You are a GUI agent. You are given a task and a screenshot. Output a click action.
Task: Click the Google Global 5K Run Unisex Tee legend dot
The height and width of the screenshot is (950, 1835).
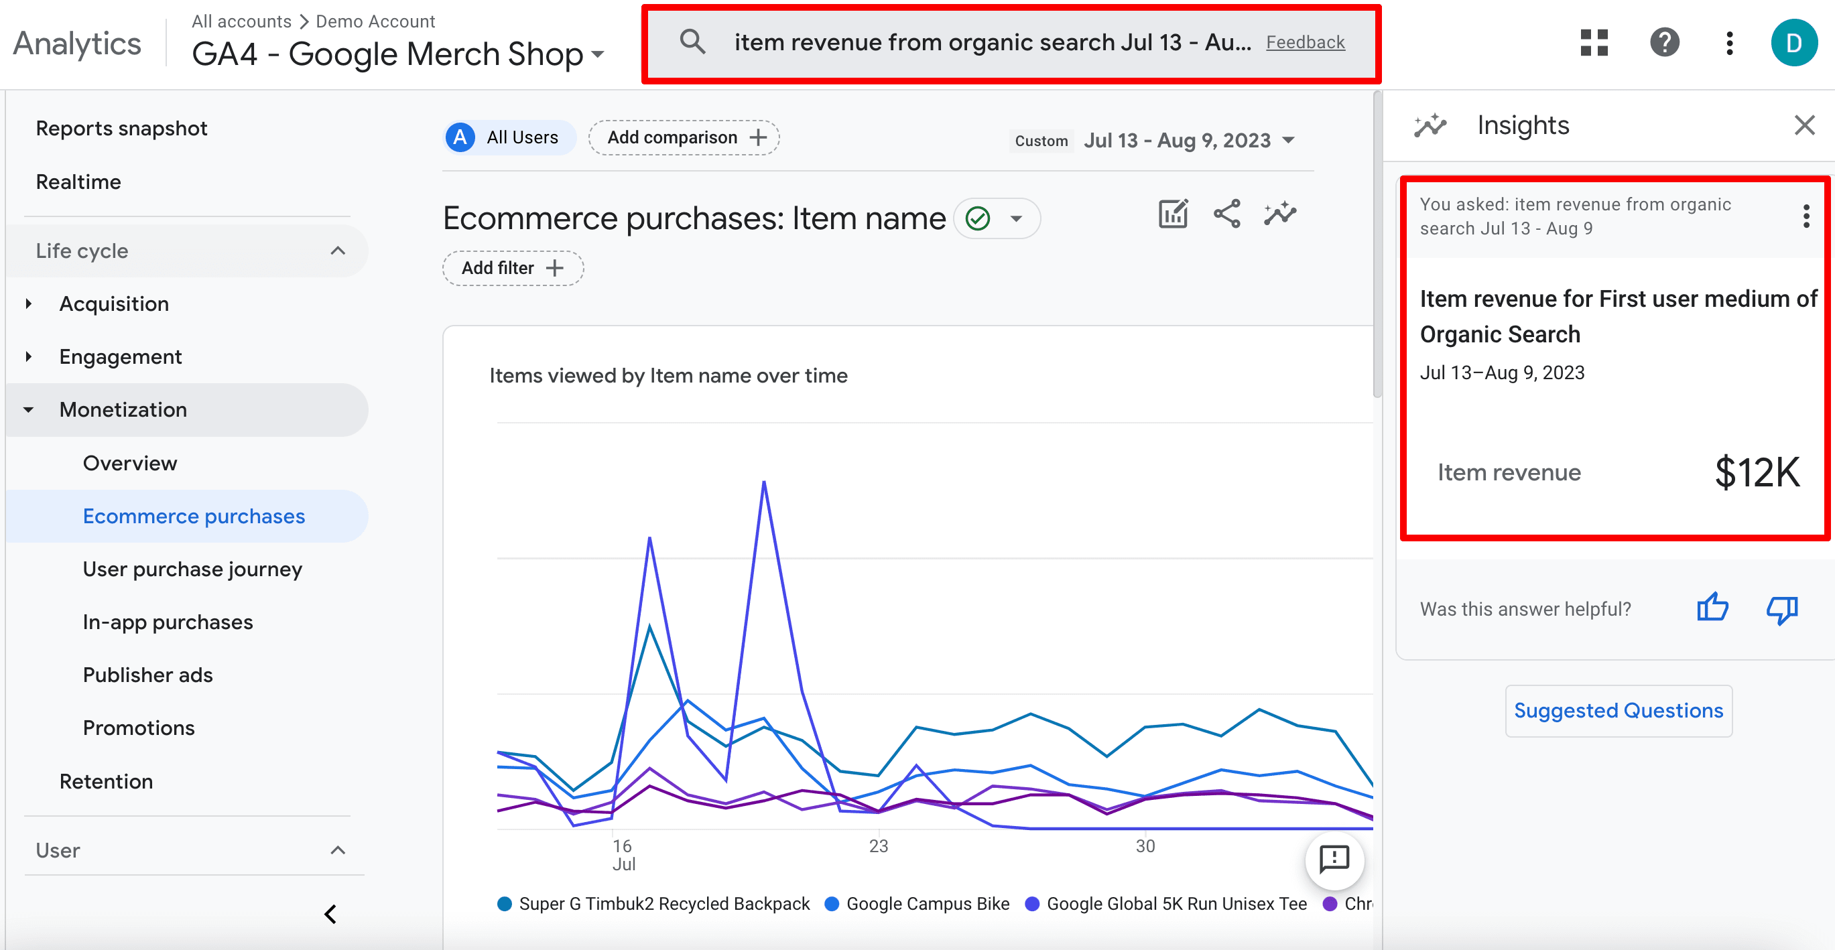[1032, 904]
